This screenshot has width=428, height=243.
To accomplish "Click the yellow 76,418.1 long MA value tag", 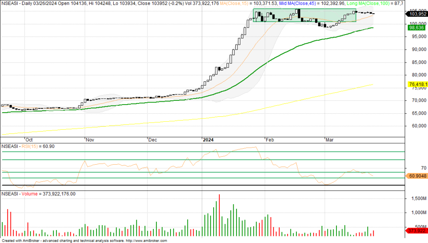I will [x=416, y=85].
